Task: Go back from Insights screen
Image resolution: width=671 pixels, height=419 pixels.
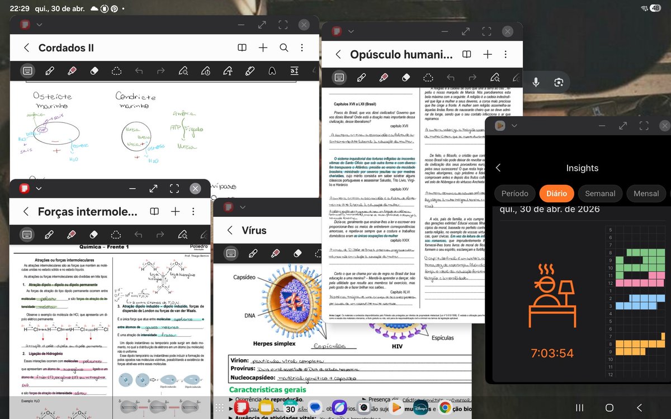Action: pos(498,168)
